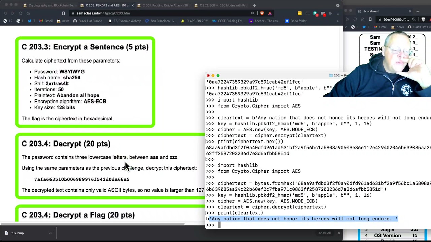Viewport: 431px width, 242px height.
Task: Open the Go to folder Dropbox bookmark
Action: [x=296, y=21]
